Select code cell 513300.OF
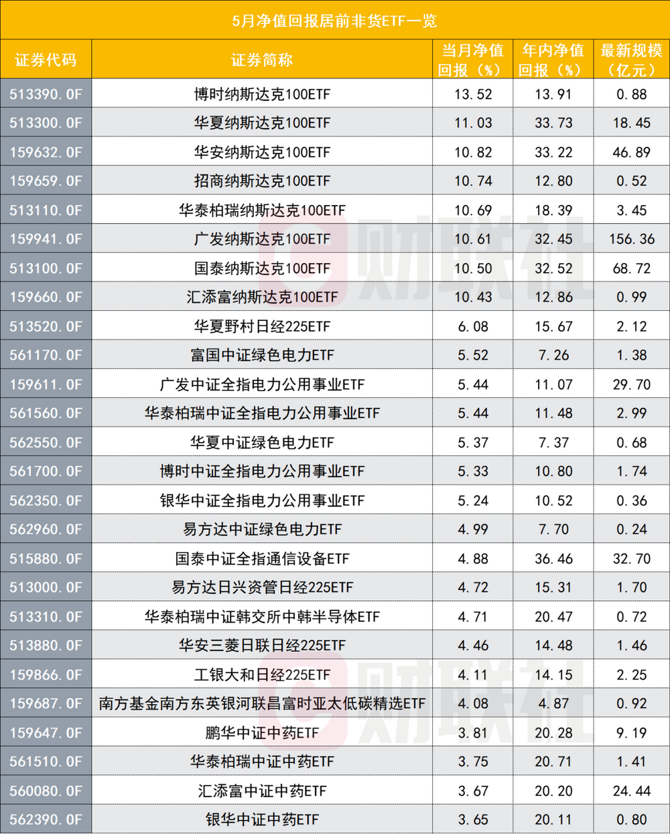Viewport: 670px width, 834px height. [x=46, y=123]
